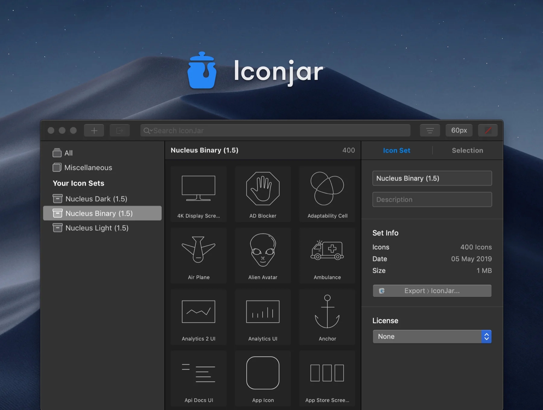The height and width of the screenshot is (410, 543).
Task: Select the App Store Screenshots icon
Action: tap(327, 379)
